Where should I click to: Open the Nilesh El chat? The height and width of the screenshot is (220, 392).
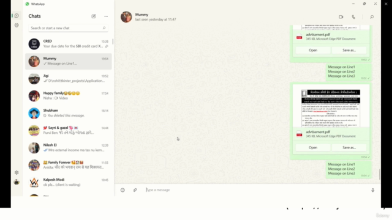pos(68,148)
